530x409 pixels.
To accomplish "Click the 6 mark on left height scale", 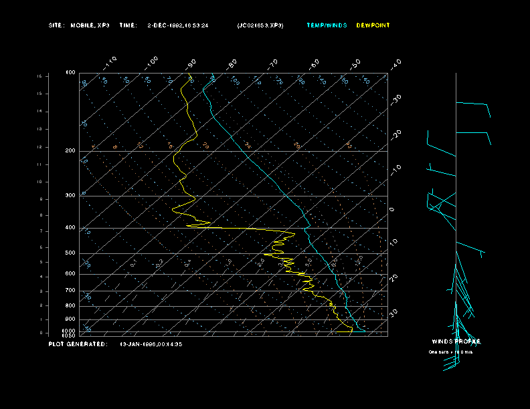I will pyautogui.click(x=41, y=247).
